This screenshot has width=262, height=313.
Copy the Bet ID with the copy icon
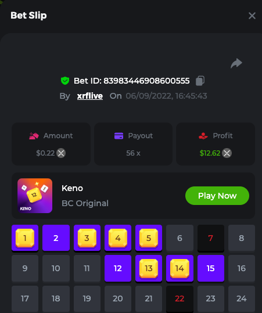click(200, 81)
